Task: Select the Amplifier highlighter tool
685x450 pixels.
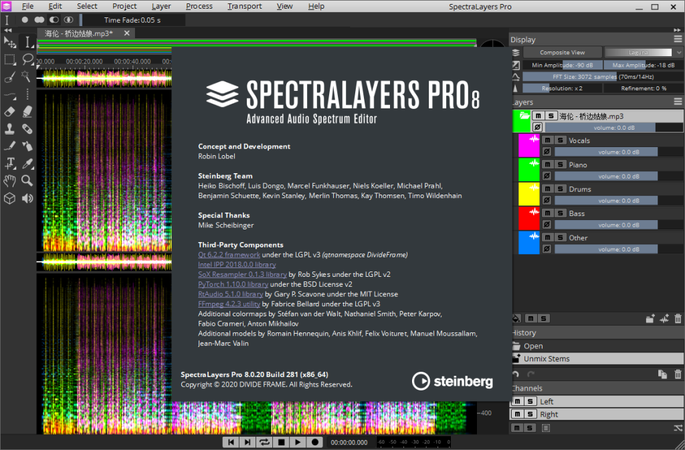Action: [x=27, y=112]
